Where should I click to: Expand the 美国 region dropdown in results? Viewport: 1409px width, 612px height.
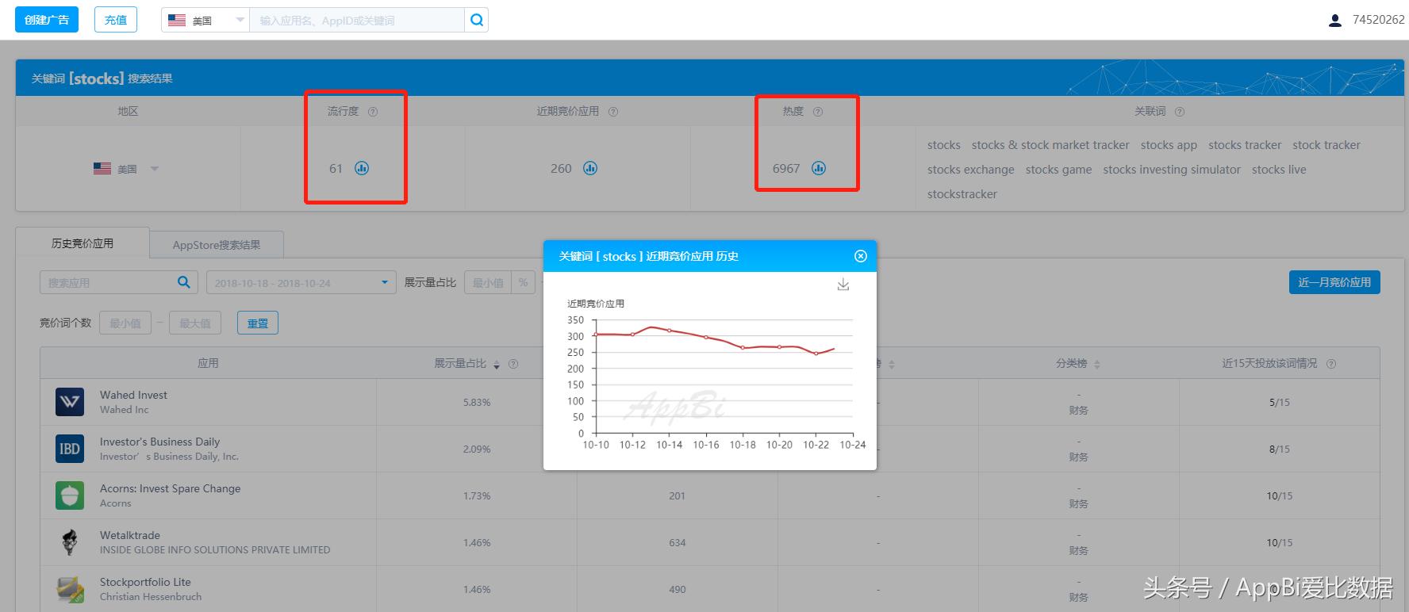pos(155,169)
